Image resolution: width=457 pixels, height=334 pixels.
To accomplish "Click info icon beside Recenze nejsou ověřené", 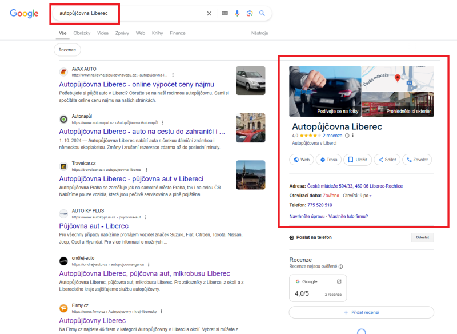I will coord(340,267).
